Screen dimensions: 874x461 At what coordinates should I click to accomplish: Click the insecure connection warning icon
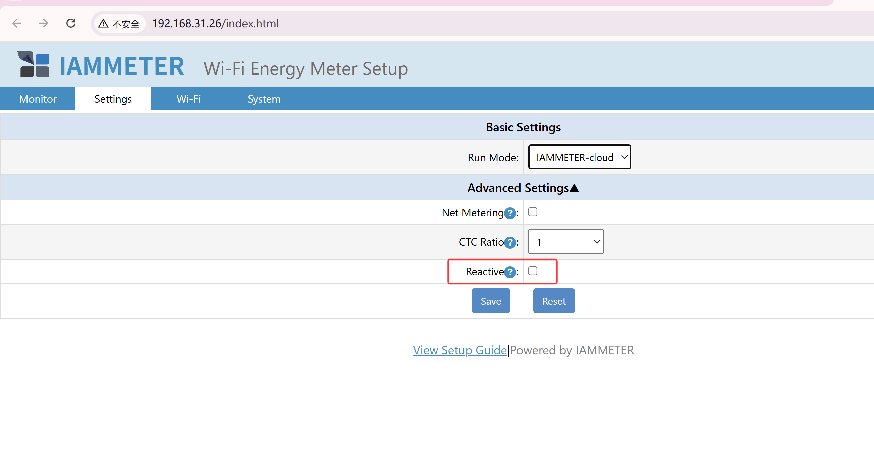(x=104, y=23)
